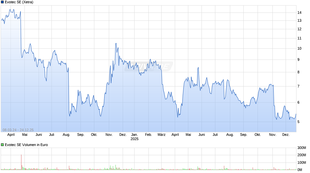The image size is (310, 173).
Task: Click the price axis label 14
Action: [x=299, y=12]
